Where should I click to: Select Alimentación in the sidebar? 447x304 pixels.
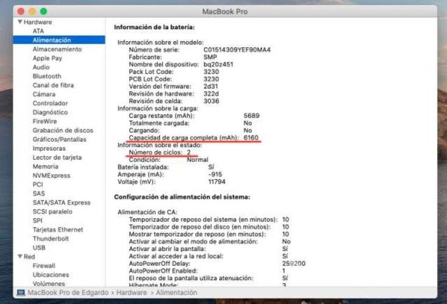click(59, 40)
